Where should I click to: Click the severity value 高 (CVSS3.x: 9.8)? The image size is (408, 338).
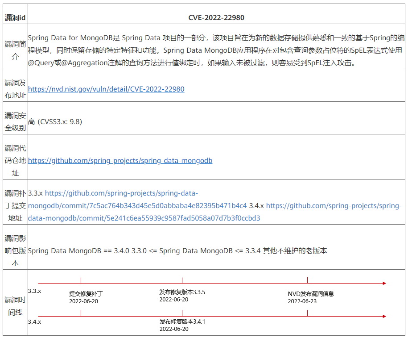coord(55,122)
